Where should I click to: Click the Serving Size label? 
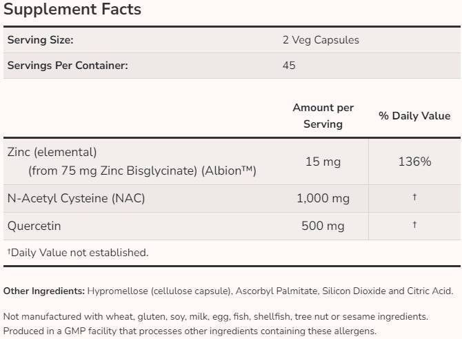click(40, 40)
